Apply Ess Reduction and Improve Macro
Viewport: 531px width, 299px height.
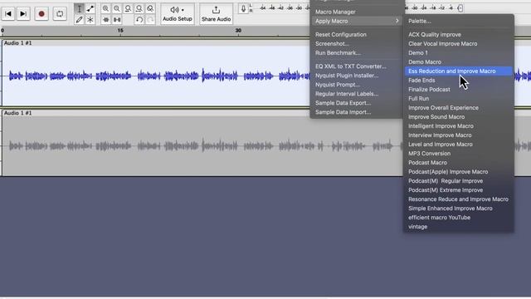[459, 71]
